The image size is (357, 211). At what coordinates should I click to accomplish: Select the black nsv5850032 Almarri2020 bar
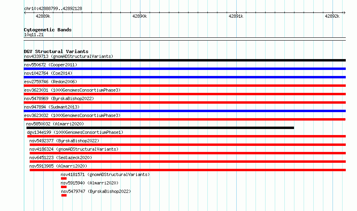coord(160,128)
